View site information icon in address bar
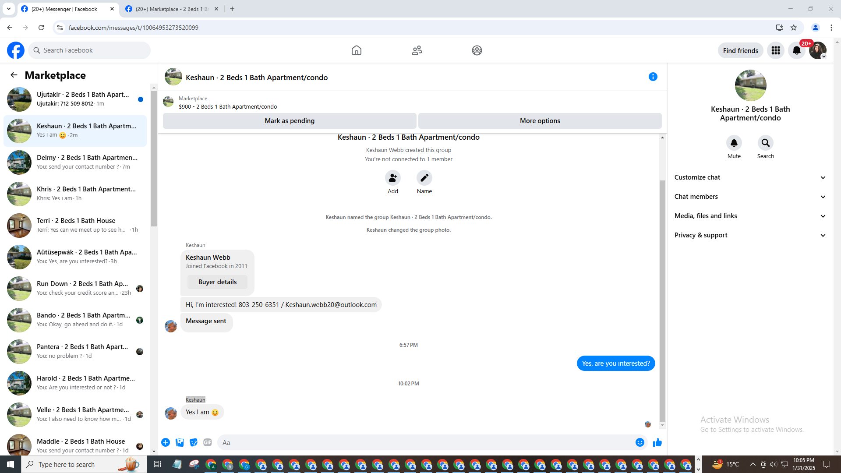The height and width of the screenshot is (473, 841). click(60, 28)
